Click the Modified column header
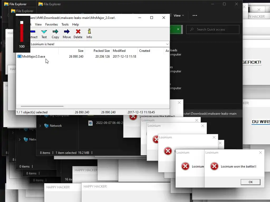 (124, 51)
